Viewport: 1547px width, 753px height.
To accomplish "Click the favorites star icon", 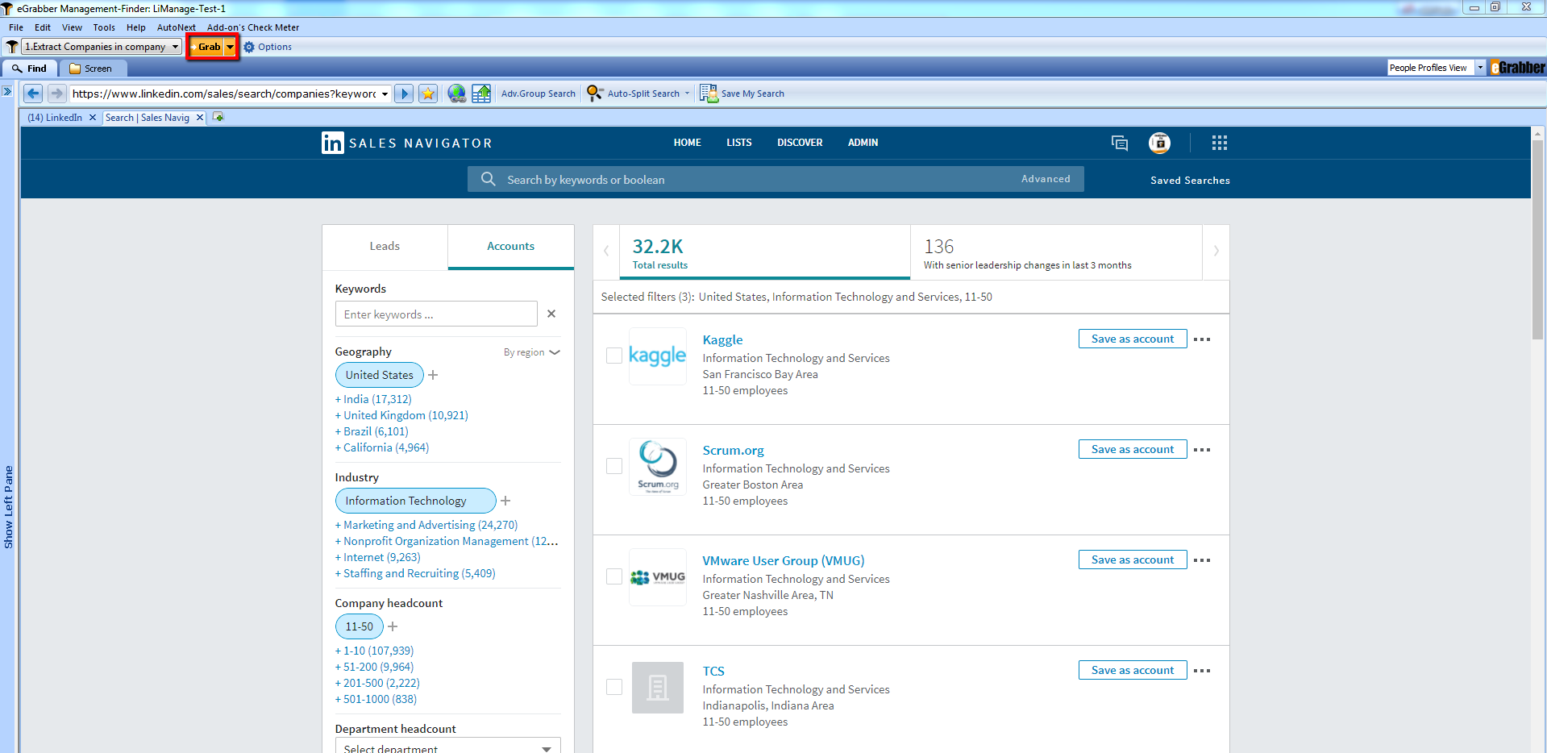I will point(428,94).
